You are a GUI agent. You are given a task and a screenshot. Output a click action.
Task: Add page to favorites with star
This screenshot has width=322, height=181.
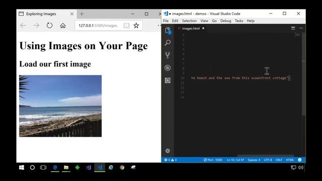(x=136, y=26)
